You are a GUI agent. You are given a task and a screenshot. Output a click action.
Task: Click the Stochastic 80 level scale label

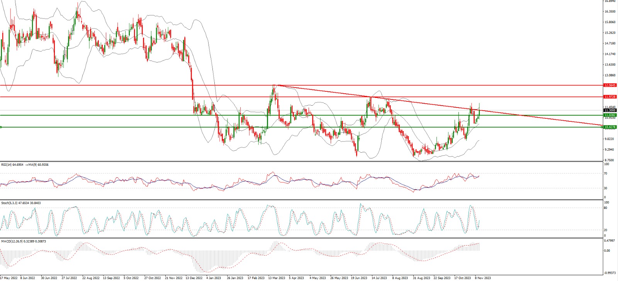pyautogui.click(x=606, y=208)
